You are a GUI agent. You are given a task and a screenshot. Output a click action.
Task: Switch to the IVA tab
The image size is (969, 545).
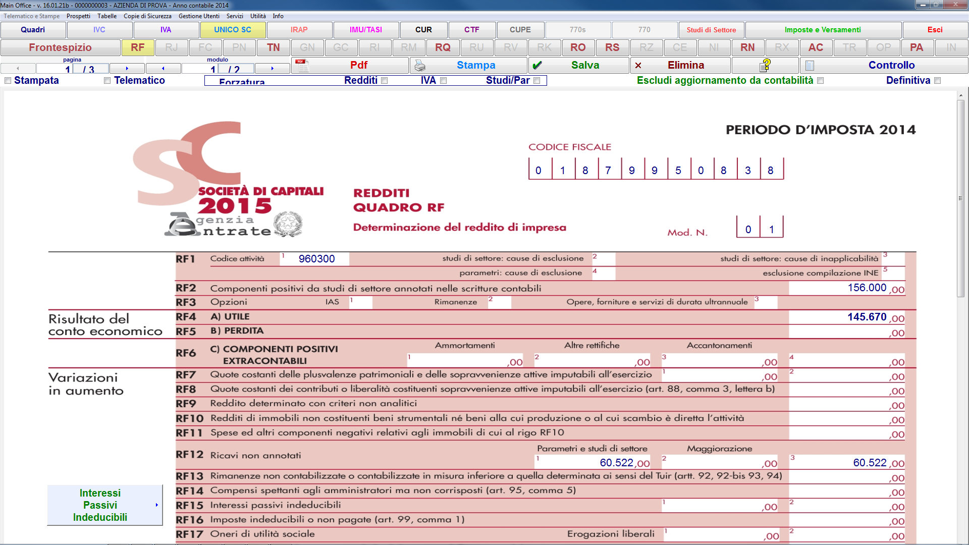166,30
